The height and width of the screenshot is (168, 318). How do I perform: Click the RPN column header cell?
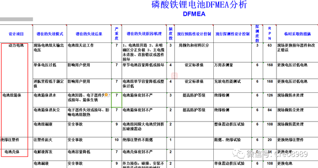(269, 34)
